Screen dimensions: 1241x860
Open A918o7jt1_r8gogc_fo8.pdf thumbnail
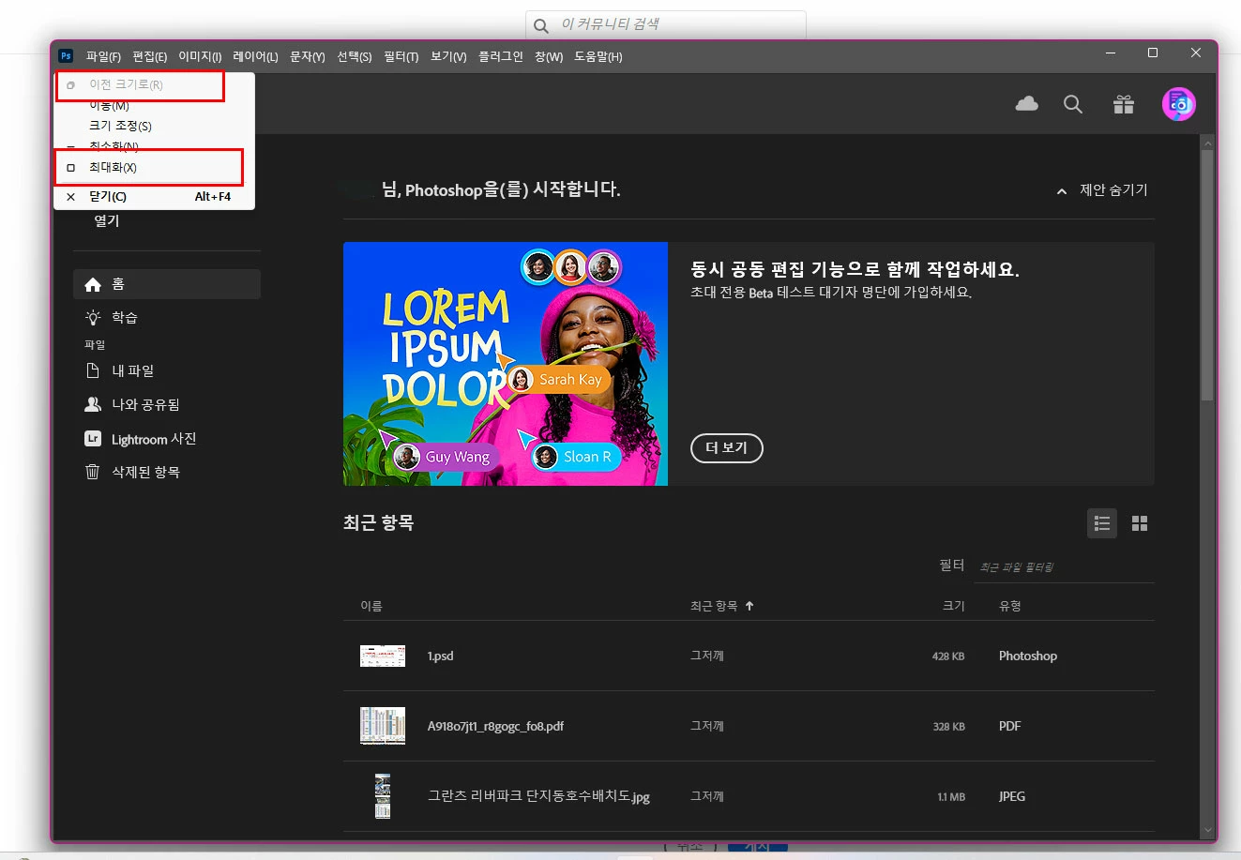[383, 726]
